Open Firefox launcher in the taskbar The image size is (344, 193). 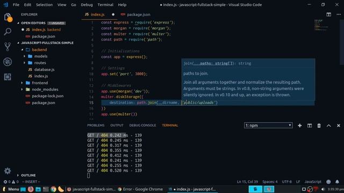tap(31, 189)
